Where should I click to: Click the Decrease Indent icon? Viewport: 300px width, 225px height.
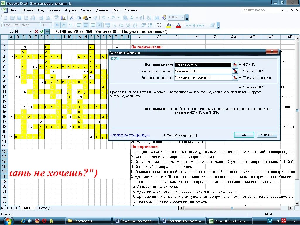[143, 25]
